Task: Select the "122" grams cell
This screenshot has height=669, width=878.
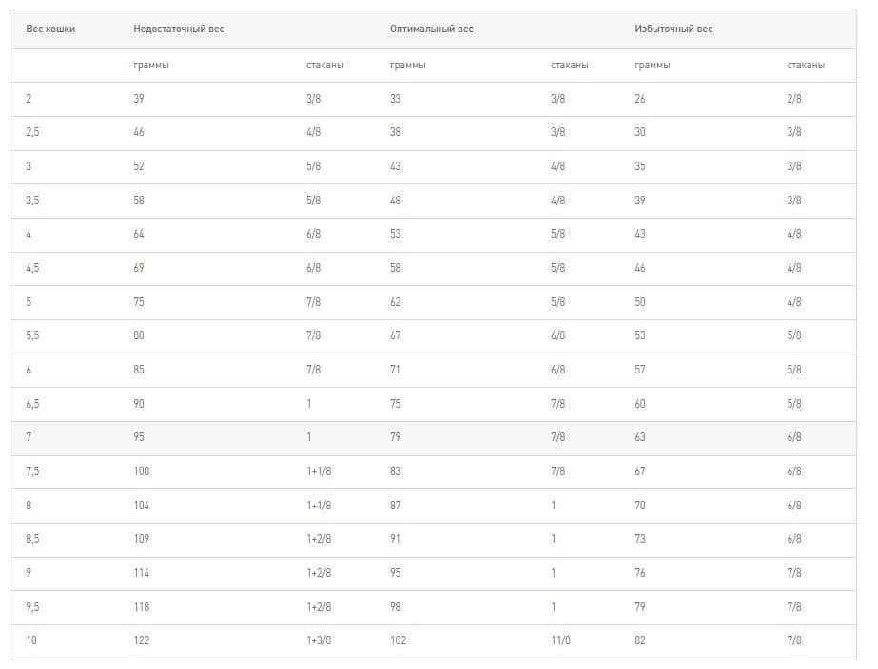Action: tap(142, 640)
